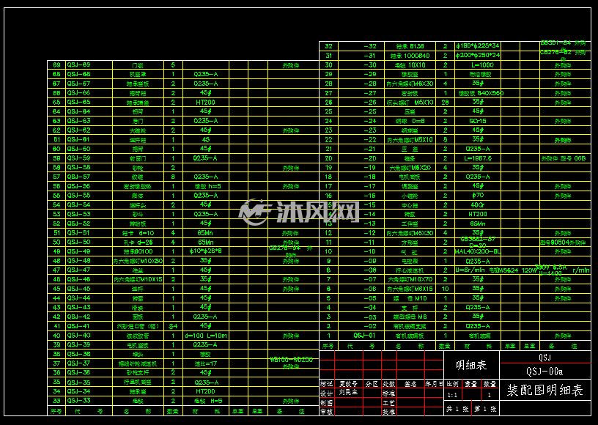The image size is (598, 425).
Task: Select the code cell QSJ-01
Action: coord(365,336)
